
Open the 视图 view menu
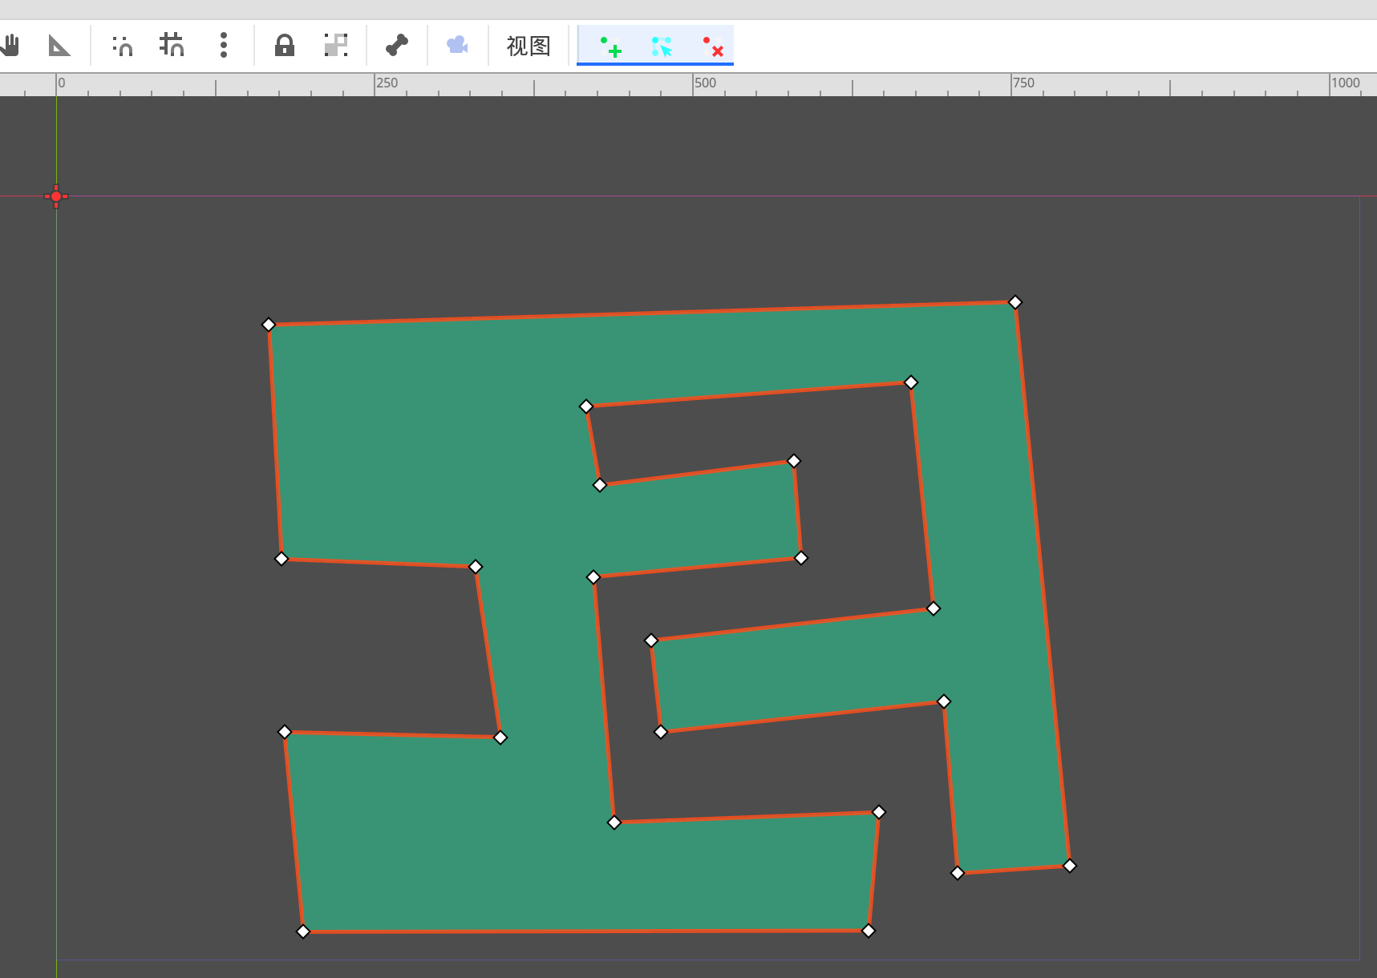coord(529,46)
